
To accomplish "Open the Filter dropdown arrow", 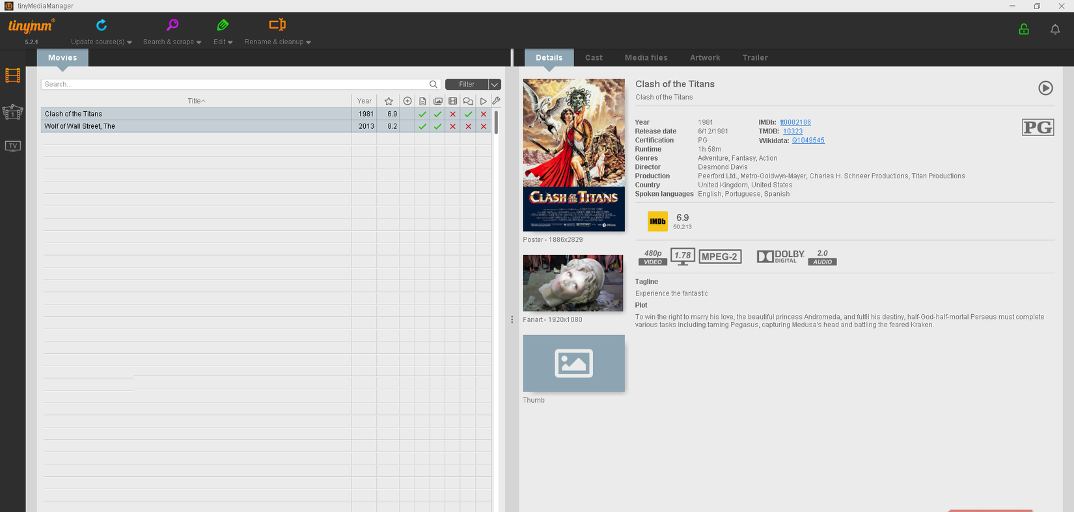I will pyautogui.click(x=495, y=85).
